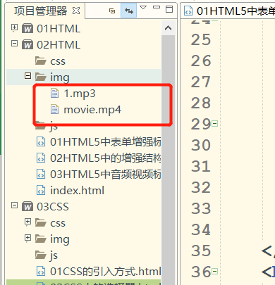
Task: Collapse the 03CSS project node
Action: click(14, 205)
